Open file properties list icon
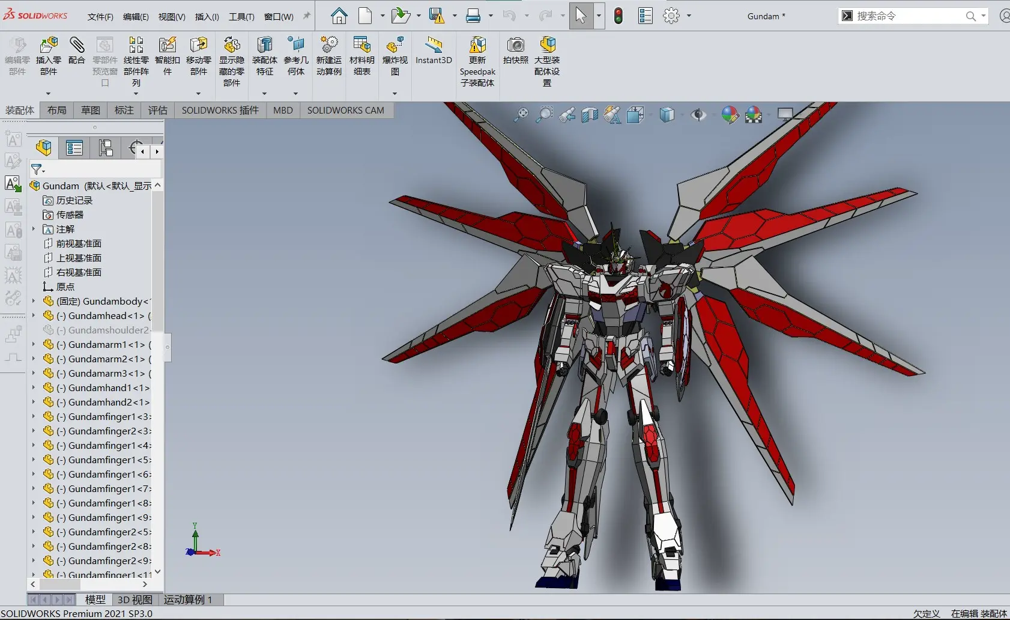The height and width of the screenshot is (620, 1010). point(646,16)
